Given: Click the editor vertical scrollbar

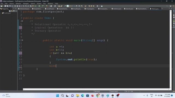Looking at the screenshot, I should coord(171,49).
